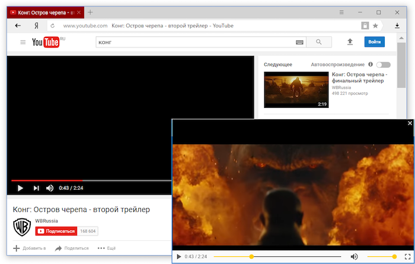Click the scrollbar up arrow
415x264 pixels.
[x=401, y=38]
